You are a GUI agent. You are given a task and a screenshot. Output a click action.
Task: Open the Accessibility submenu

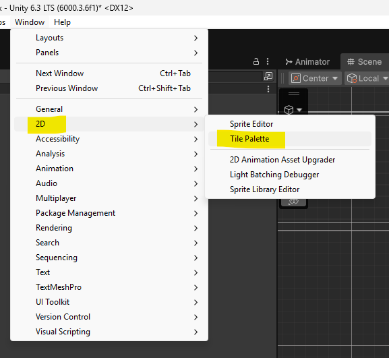(109, 139)
